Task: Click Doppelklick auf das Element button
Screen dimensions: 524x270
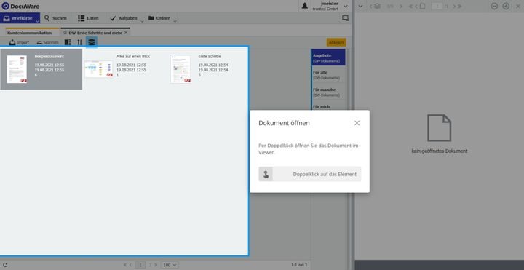Action: coord(310,174)
